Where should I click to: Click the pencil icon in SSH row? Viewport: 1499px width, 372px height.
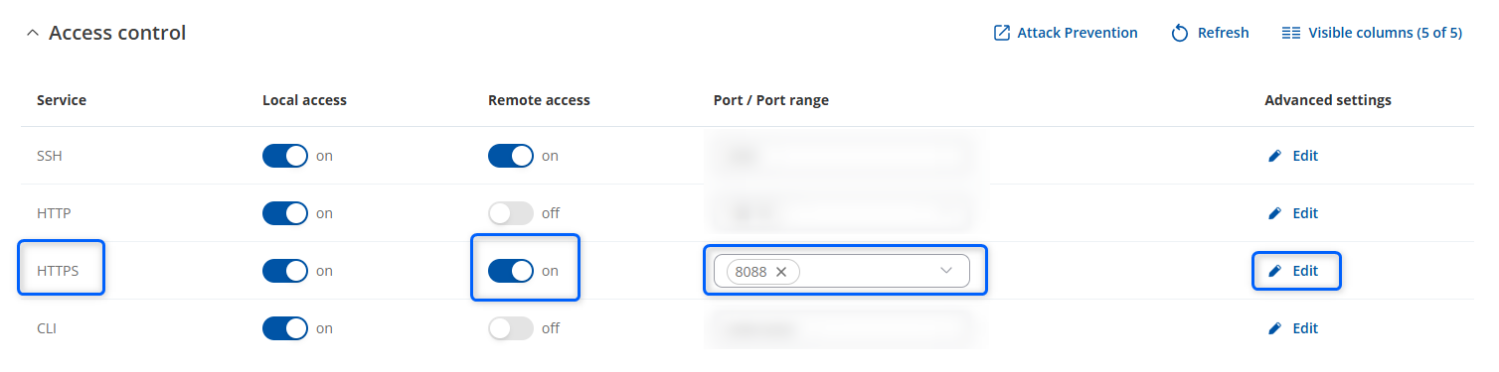(1275, 156)
